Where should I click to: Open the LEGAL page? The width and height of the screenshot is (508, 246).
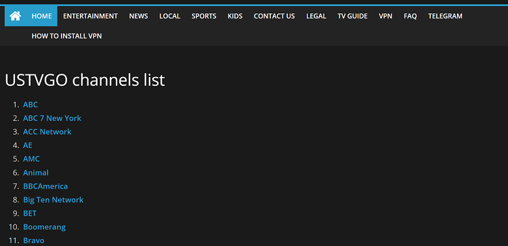pyautogui.click(x=316, y=16)
